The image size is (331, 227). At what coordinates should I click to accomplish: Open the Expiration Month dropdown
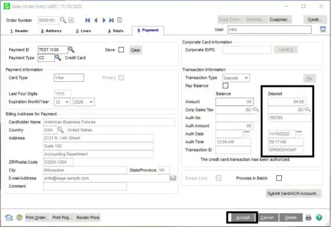click(x=67, y=102)
